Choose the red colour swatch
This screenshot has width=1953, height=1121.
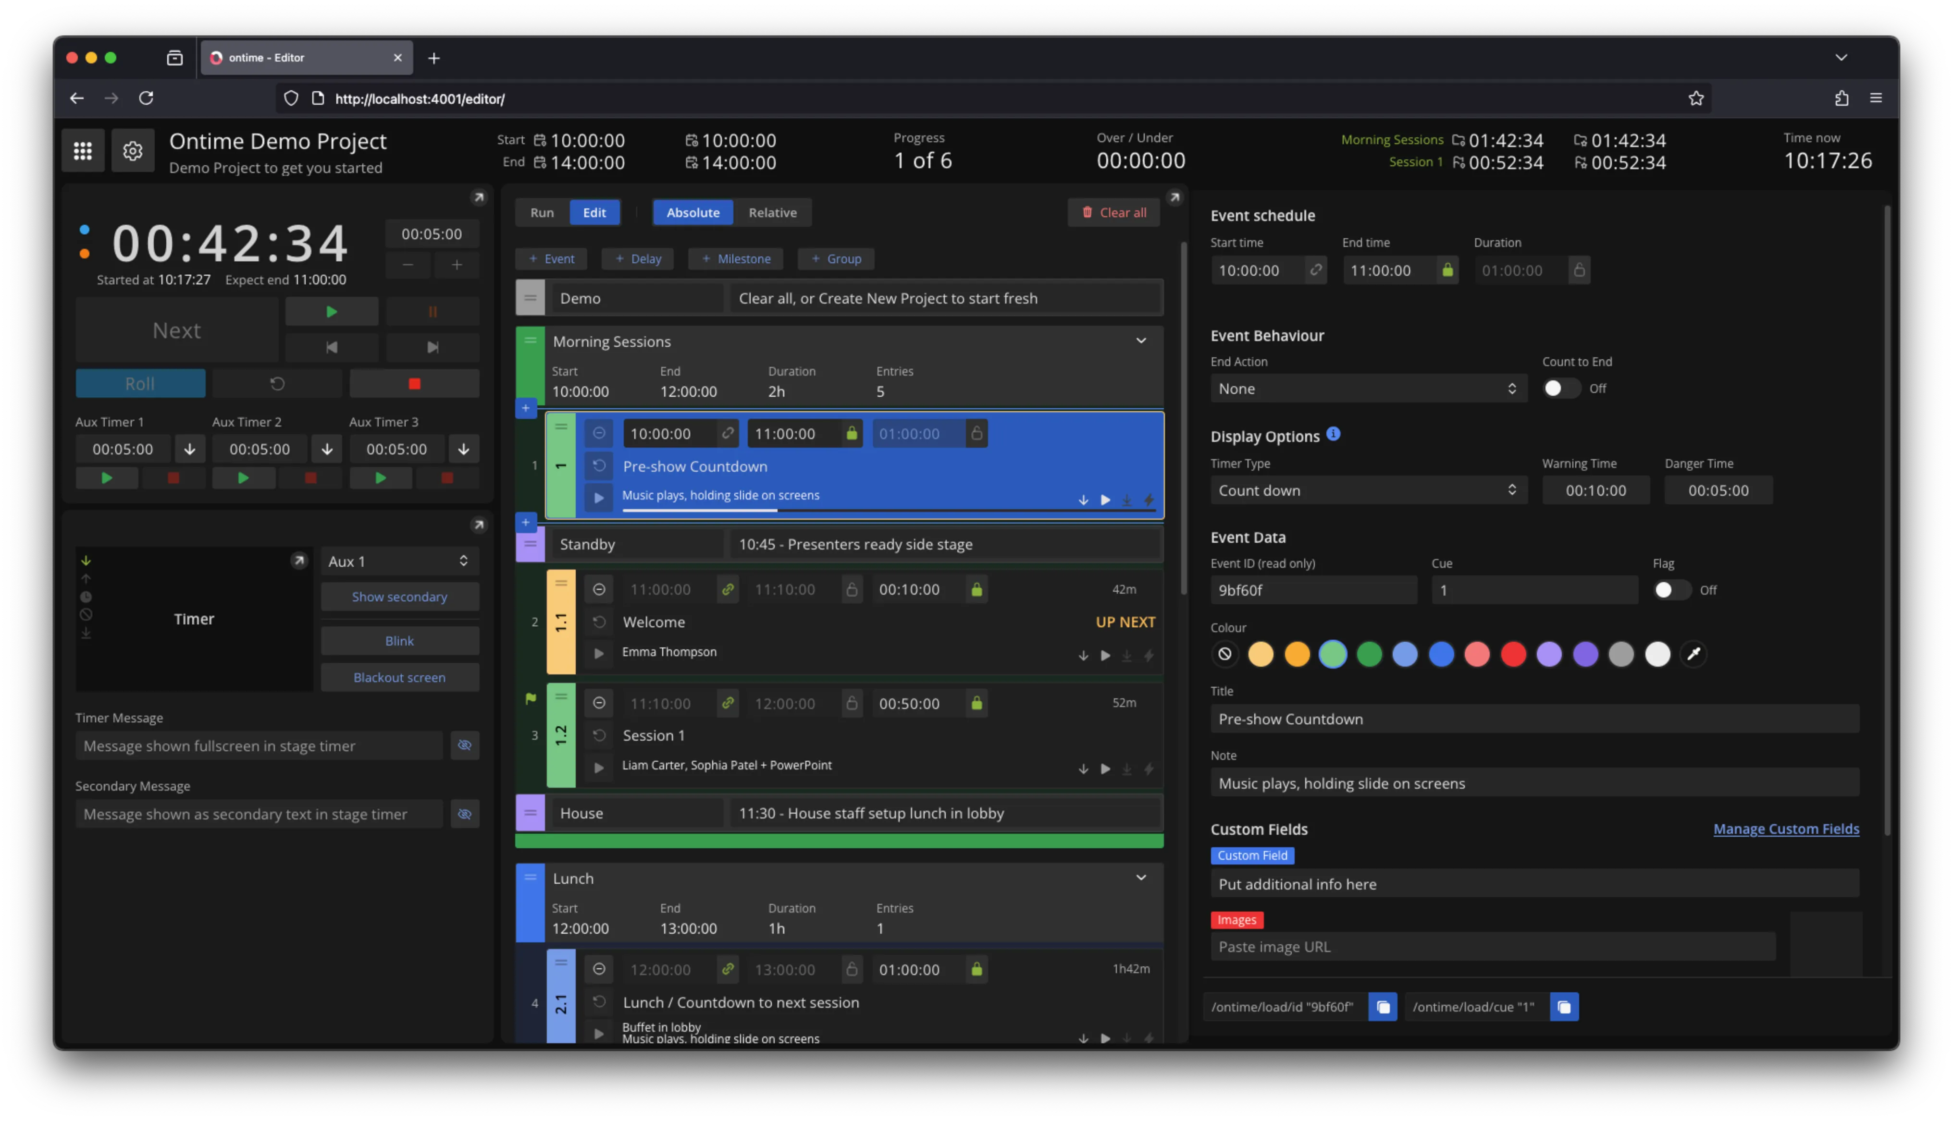[x=1512, y=655]
